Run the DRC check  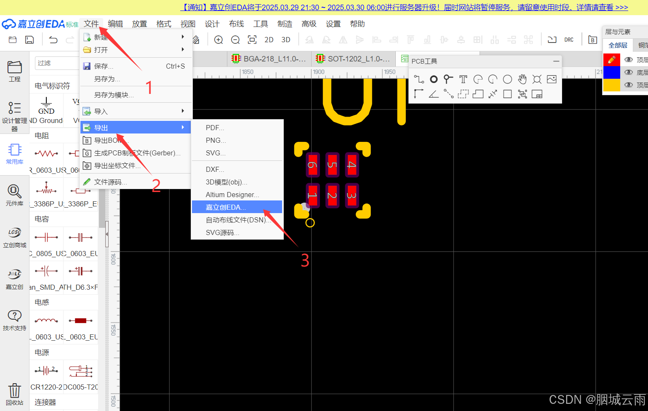point(569,40)
